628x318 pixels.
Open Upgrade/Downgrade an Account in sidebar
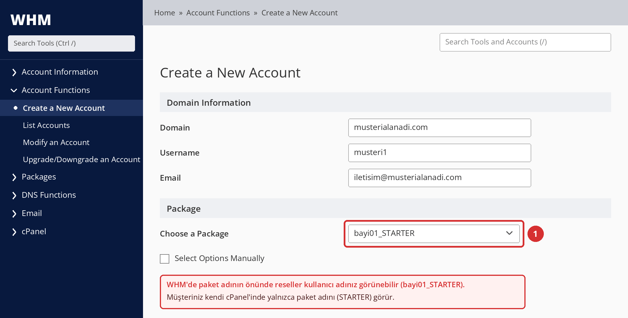point(81,160)
